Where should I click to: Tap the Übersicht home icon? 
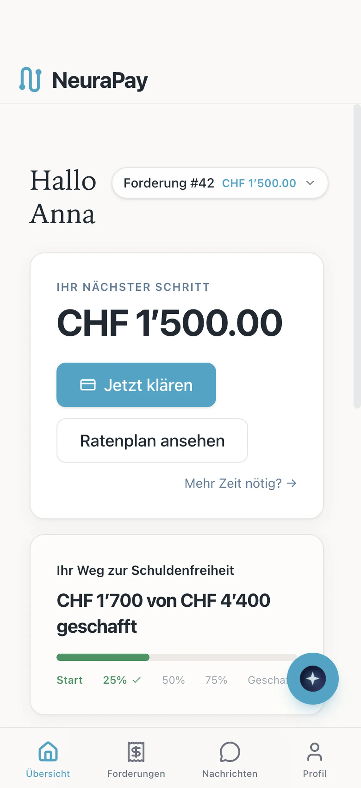48,751
